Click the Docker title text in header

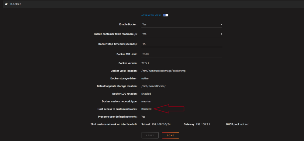[x=16, y=4]
